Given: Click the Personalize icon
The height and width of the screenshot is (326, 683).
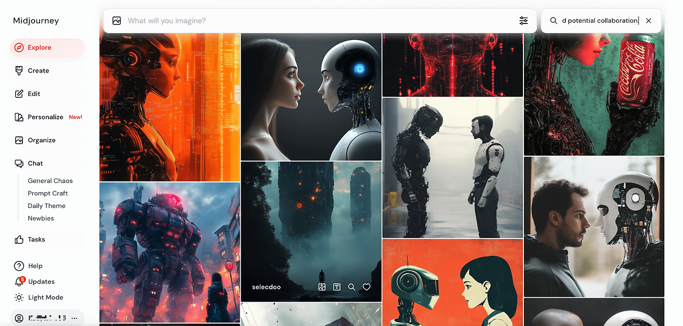Looking at the screenshot, I should (x=19, y=117).
